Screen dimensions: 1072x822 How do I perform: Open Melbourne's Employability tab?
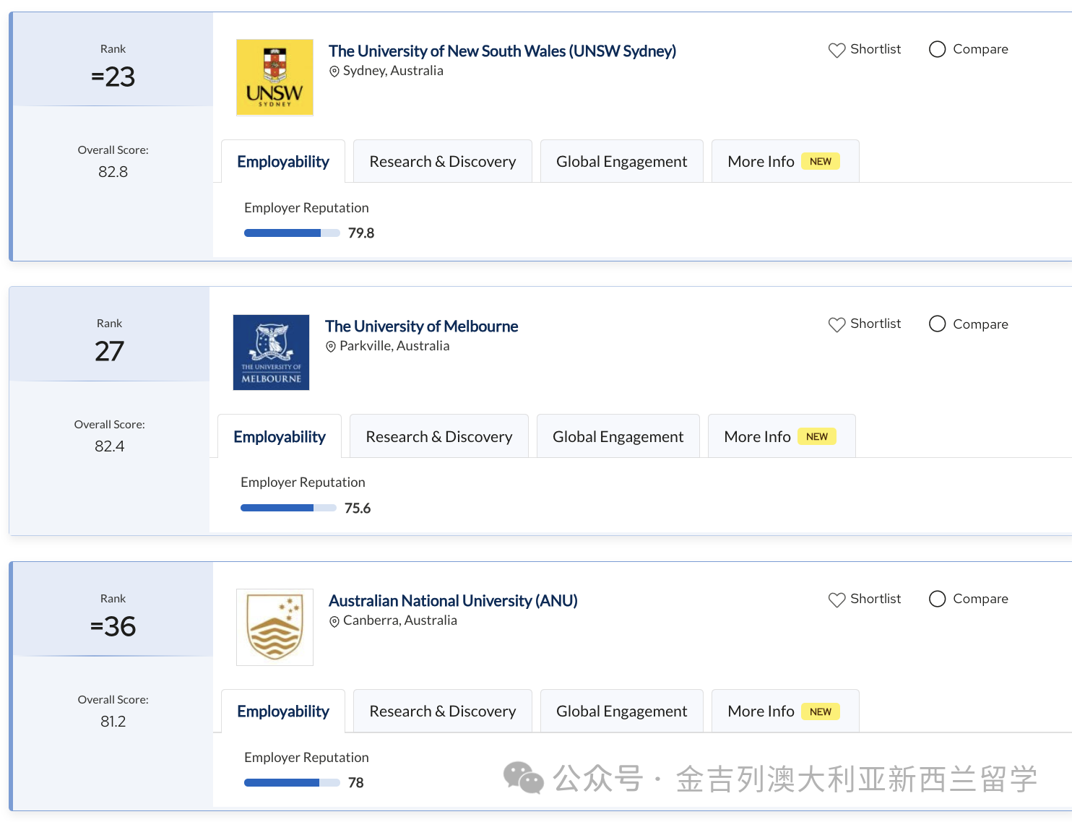[280, 436]
